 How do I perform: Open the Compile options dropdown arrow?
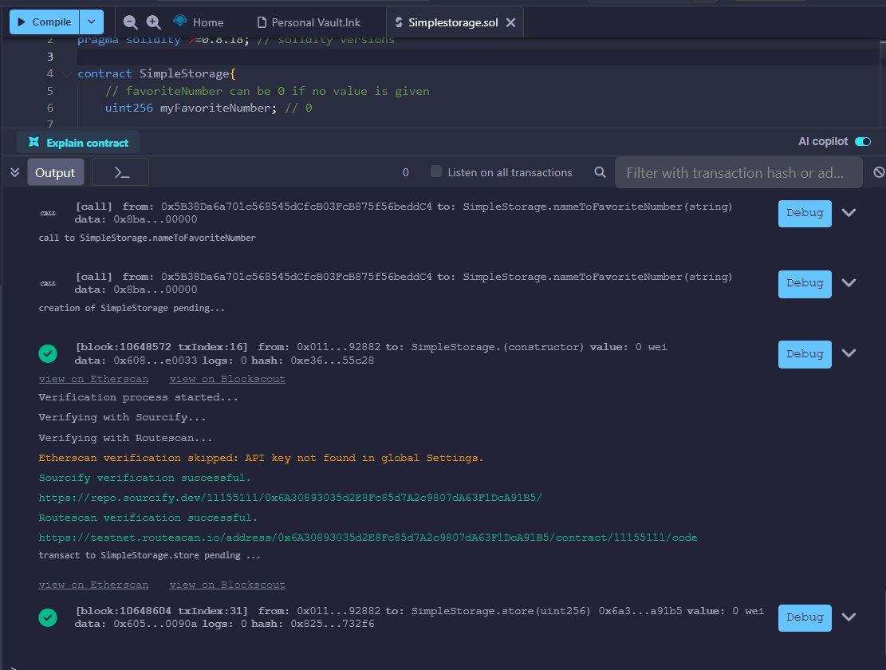coord(92,22)
